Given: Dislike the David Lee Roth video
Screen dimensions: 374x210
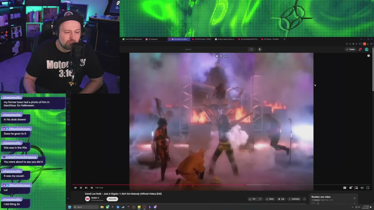Looking at the screenshot, I should [260, 199].
